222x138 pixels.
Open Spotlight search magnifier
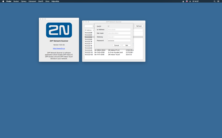[215, 1]
